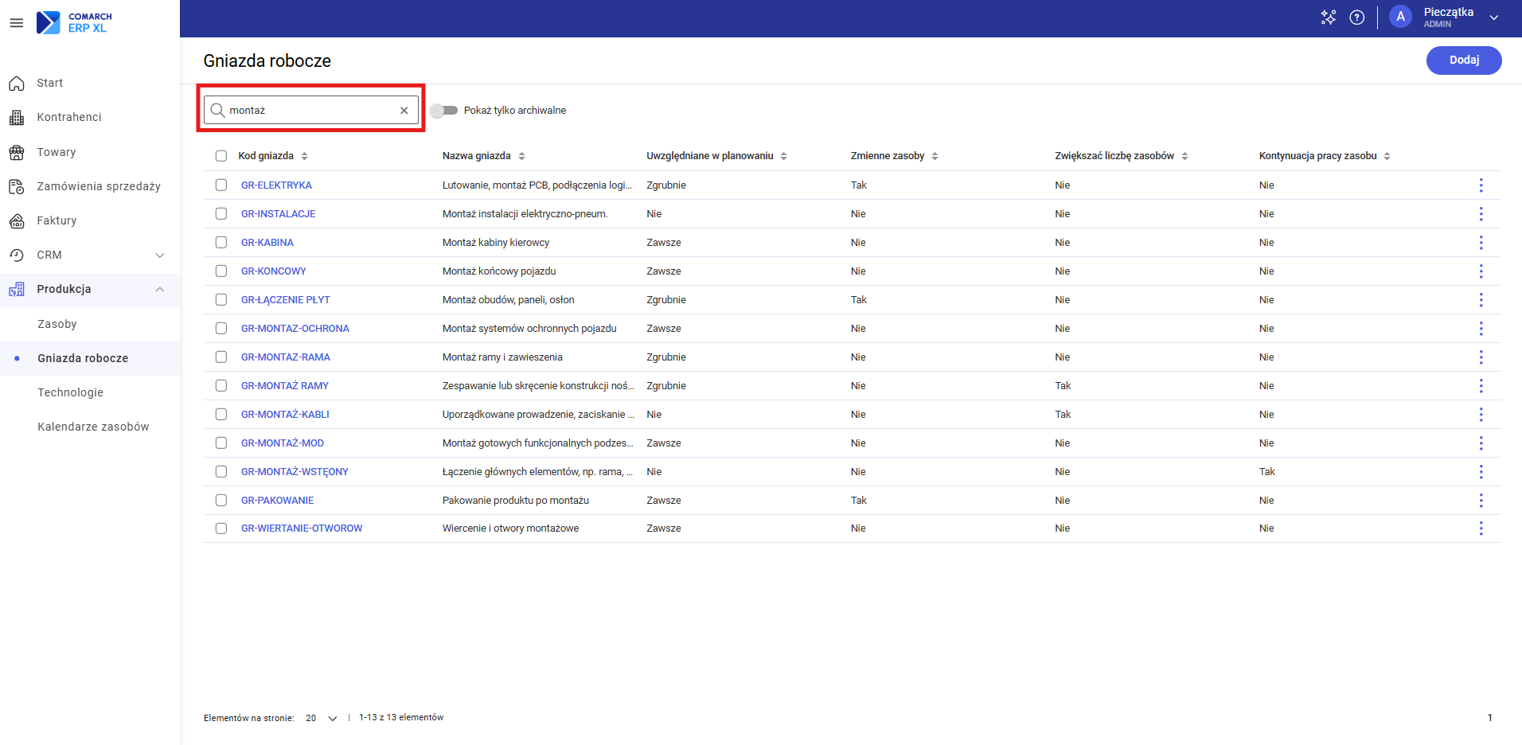Image resolution: width=1522 pixels, height=745 pixels.
Task: Open the help question mark icon
Action: click(x=1357, y=18)
